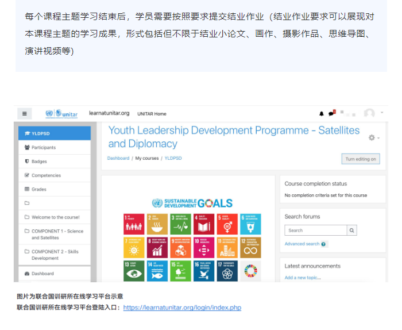Click the YLDPSD breadcrumb link

point(173,158)
